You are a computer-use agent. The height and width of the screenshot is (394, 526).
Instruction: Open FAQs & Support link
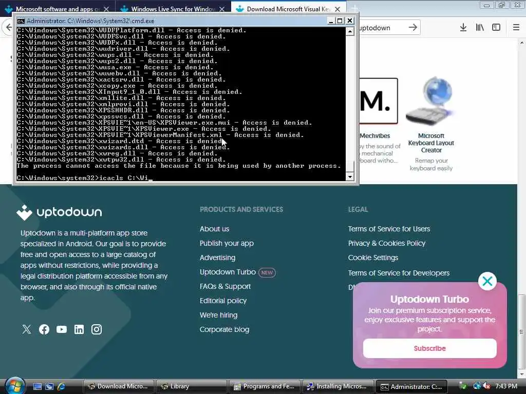point(225,286)
